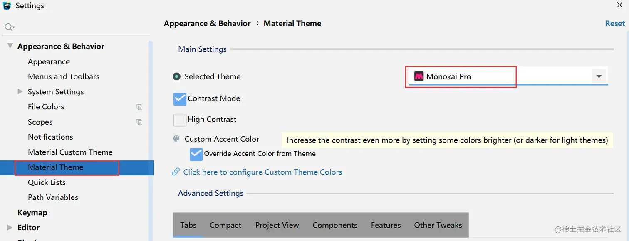Open the Selected Theme dropdown arrow
The image size is (629, 241).
pyautogui.click(x=599, y=76)
